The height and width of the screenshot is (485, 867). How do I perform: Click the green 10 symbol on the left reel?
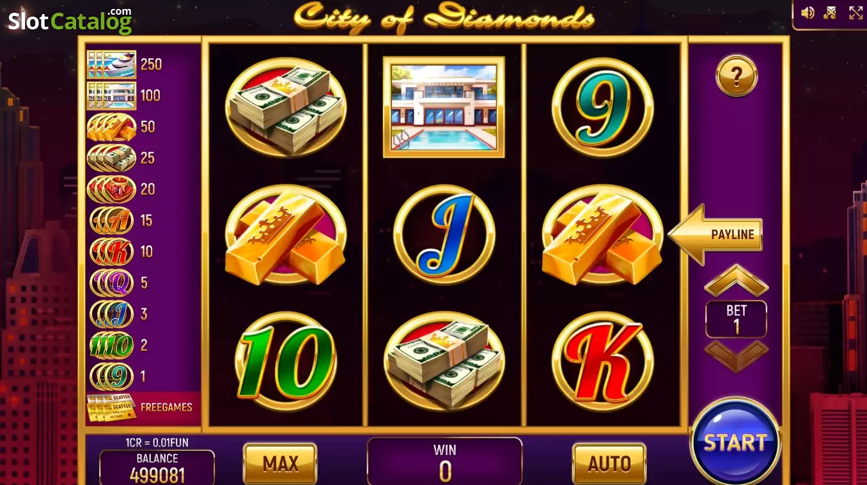pyautogui.click(x=286, y=362)
